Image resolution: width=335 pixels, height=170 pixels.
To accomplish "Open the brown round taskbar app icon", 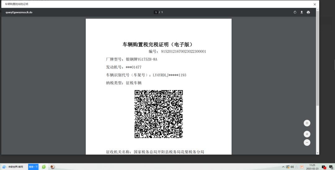I will tap(52, 167).
